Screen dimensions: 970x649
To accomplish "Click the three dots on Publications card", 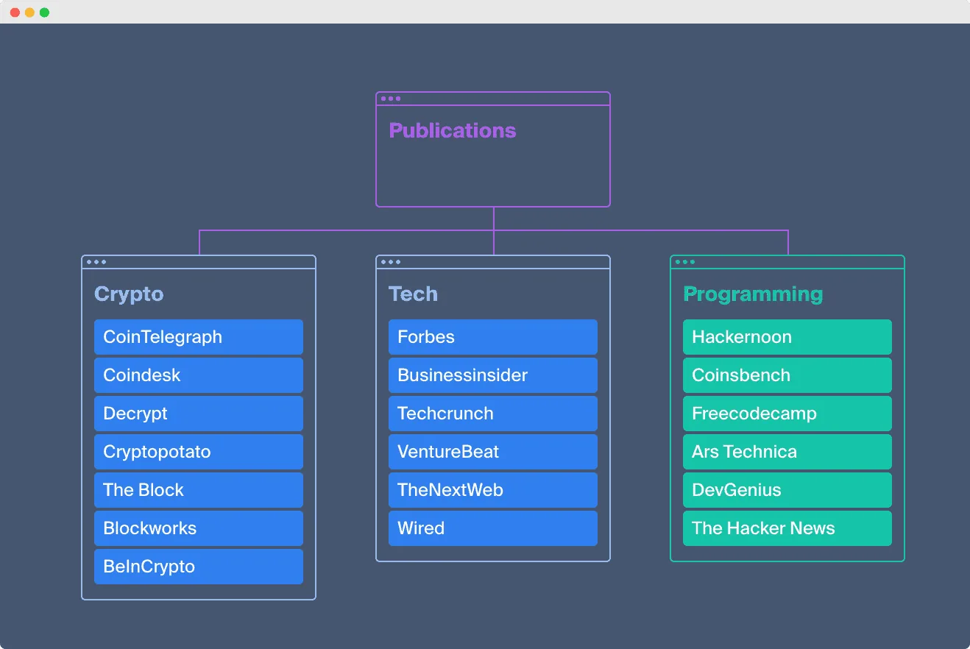I will [391, 99].
